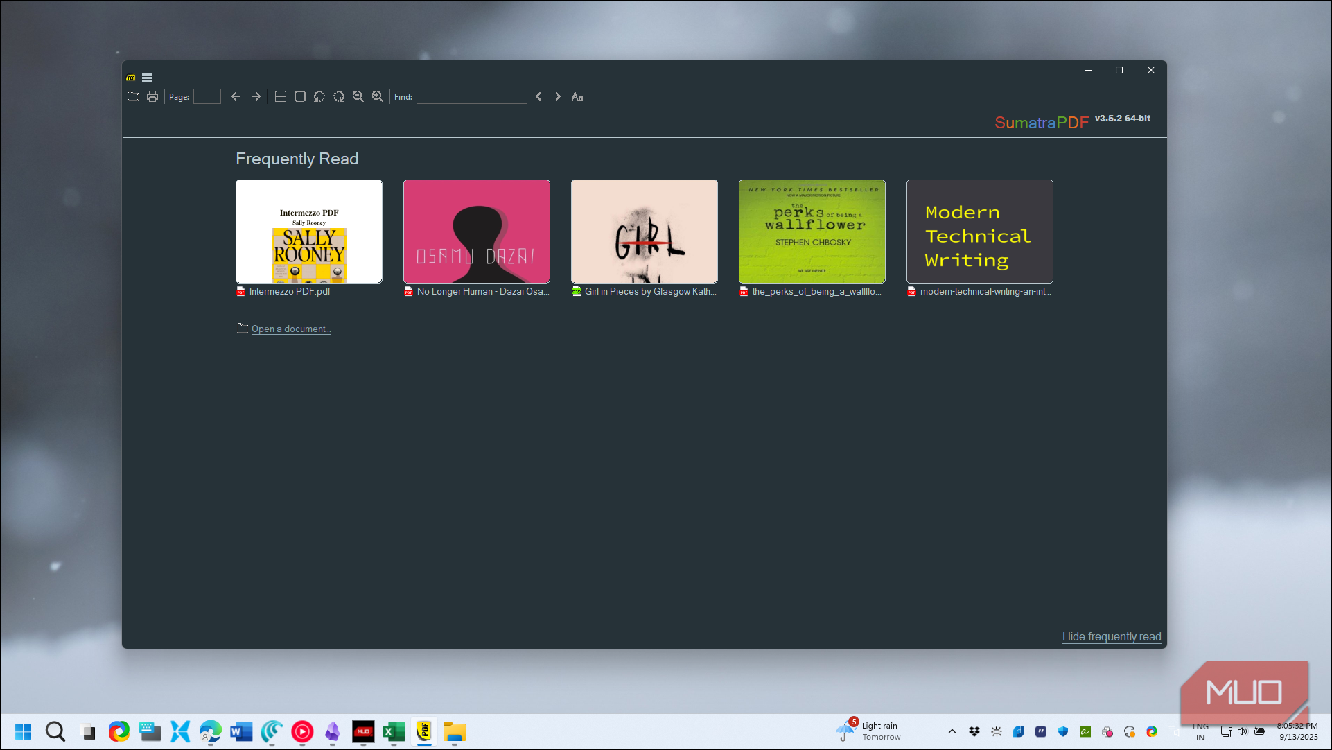This screenshot has width=1332, height=750.
Task: Click 'Girl in Pieces by Glasgow Kath...' file name
Action: point(651,292)
